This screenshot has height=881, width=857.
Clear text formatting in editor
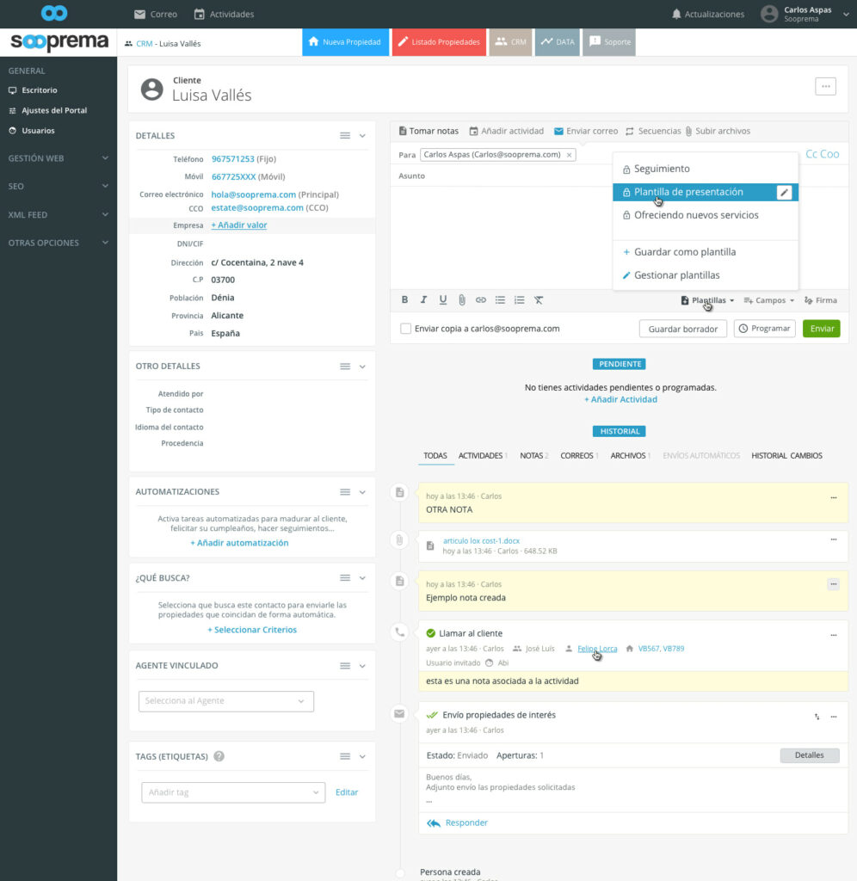pyautogui.click(x=539, y=300)
